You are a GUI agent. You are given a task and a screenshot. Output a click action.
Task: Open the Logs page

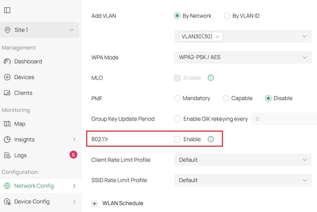[x=21, y=155]
